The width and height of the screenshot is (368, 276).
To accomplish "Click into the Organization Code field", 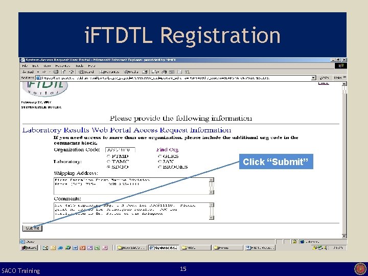I will click(120, 150).
